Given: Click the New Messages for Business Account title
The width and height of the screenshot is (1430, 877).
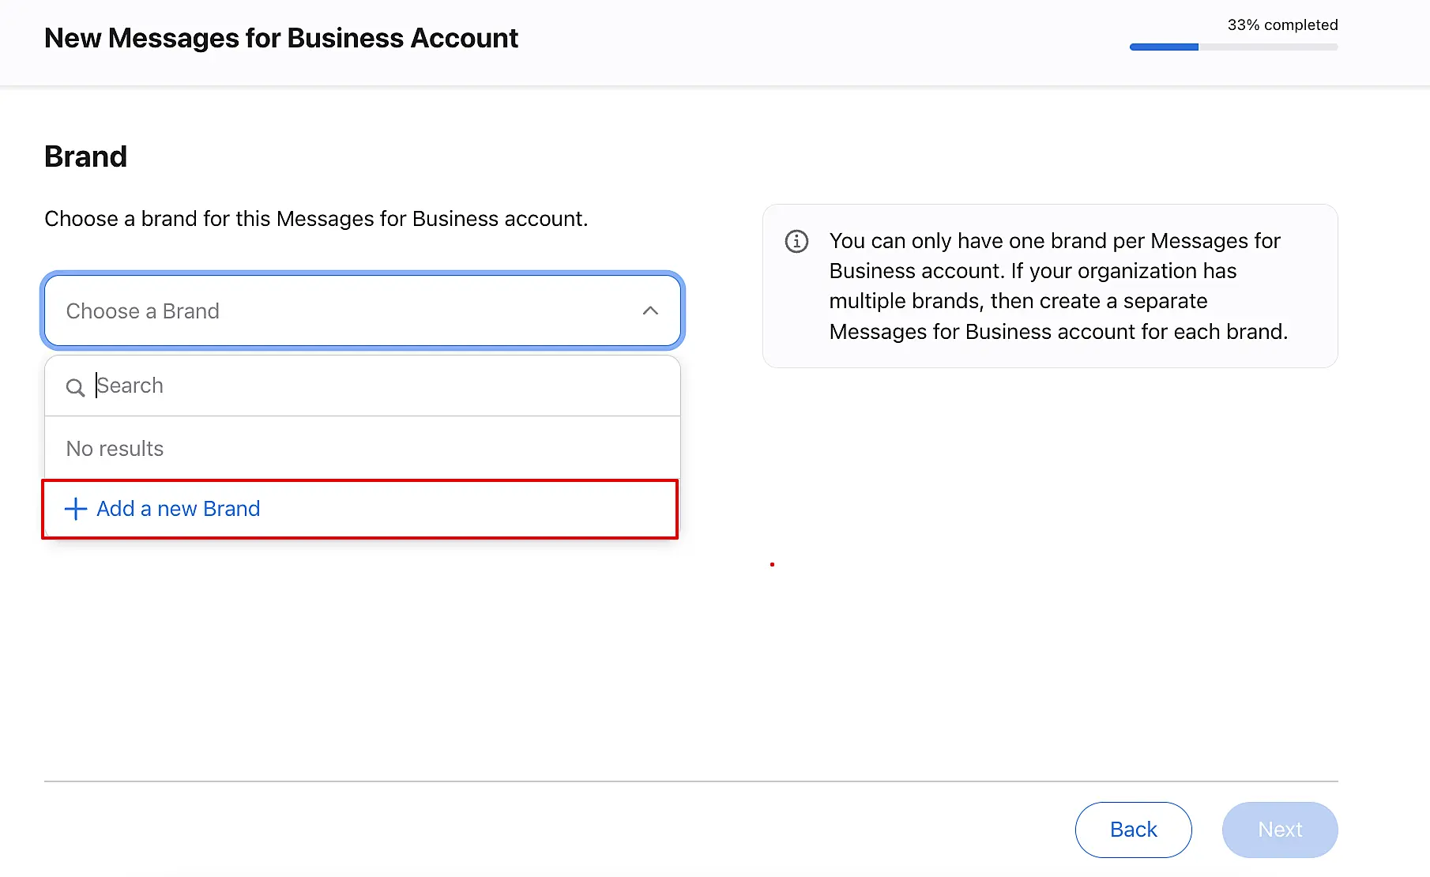Looking at the screenshot, I should click(x=281, y=38).
